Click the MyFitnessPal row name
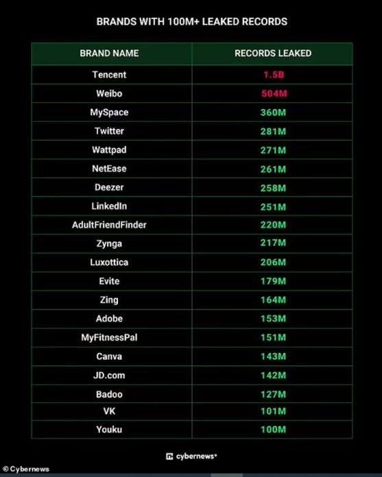The image size is (382, 477). (109, 337)
